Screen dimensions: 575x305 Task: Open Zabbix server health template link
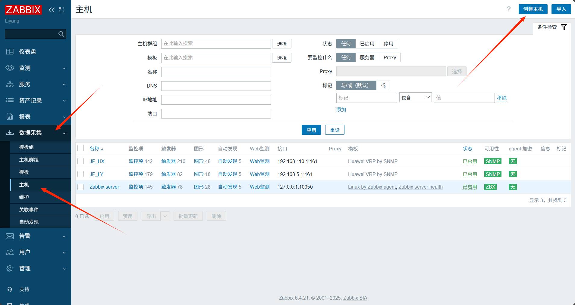coord(421,187)
